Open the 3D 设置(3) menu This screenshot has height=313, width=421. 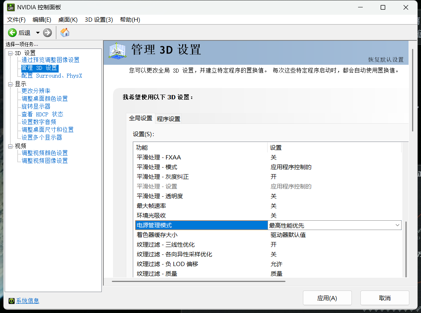(99, 19)
